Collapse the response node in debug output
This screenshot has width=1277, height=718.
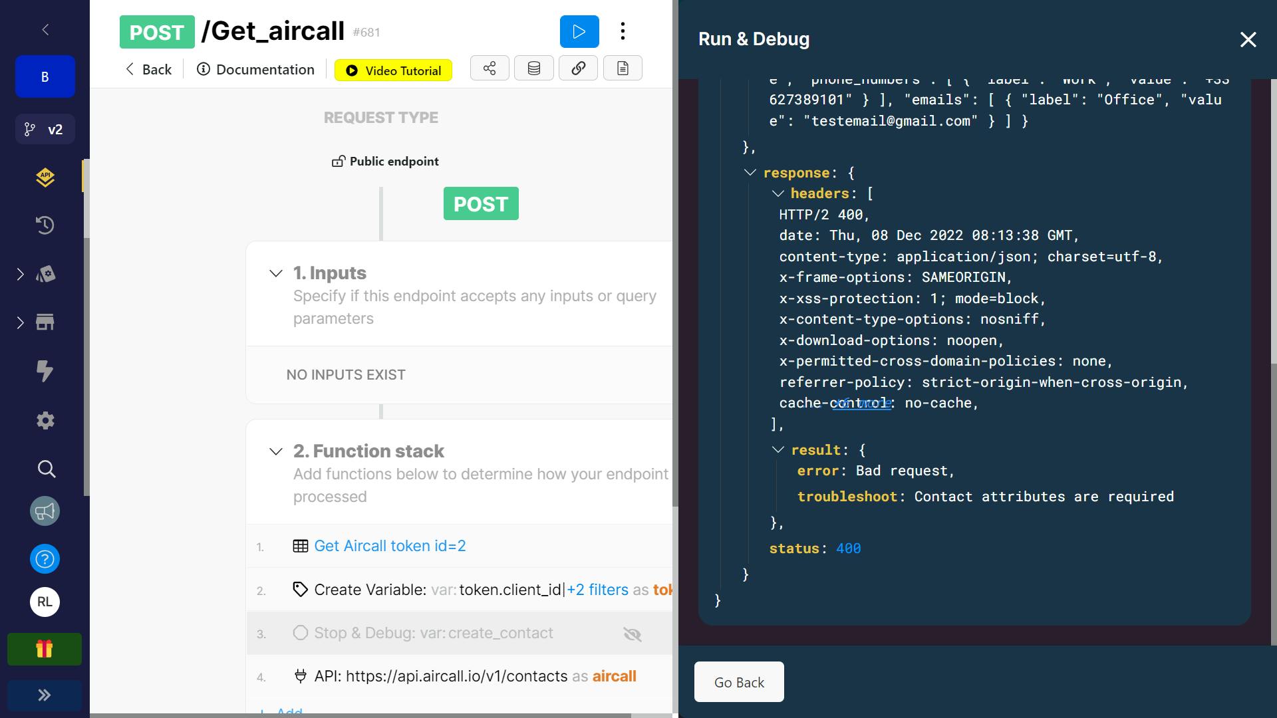click(x=750, y=173)
